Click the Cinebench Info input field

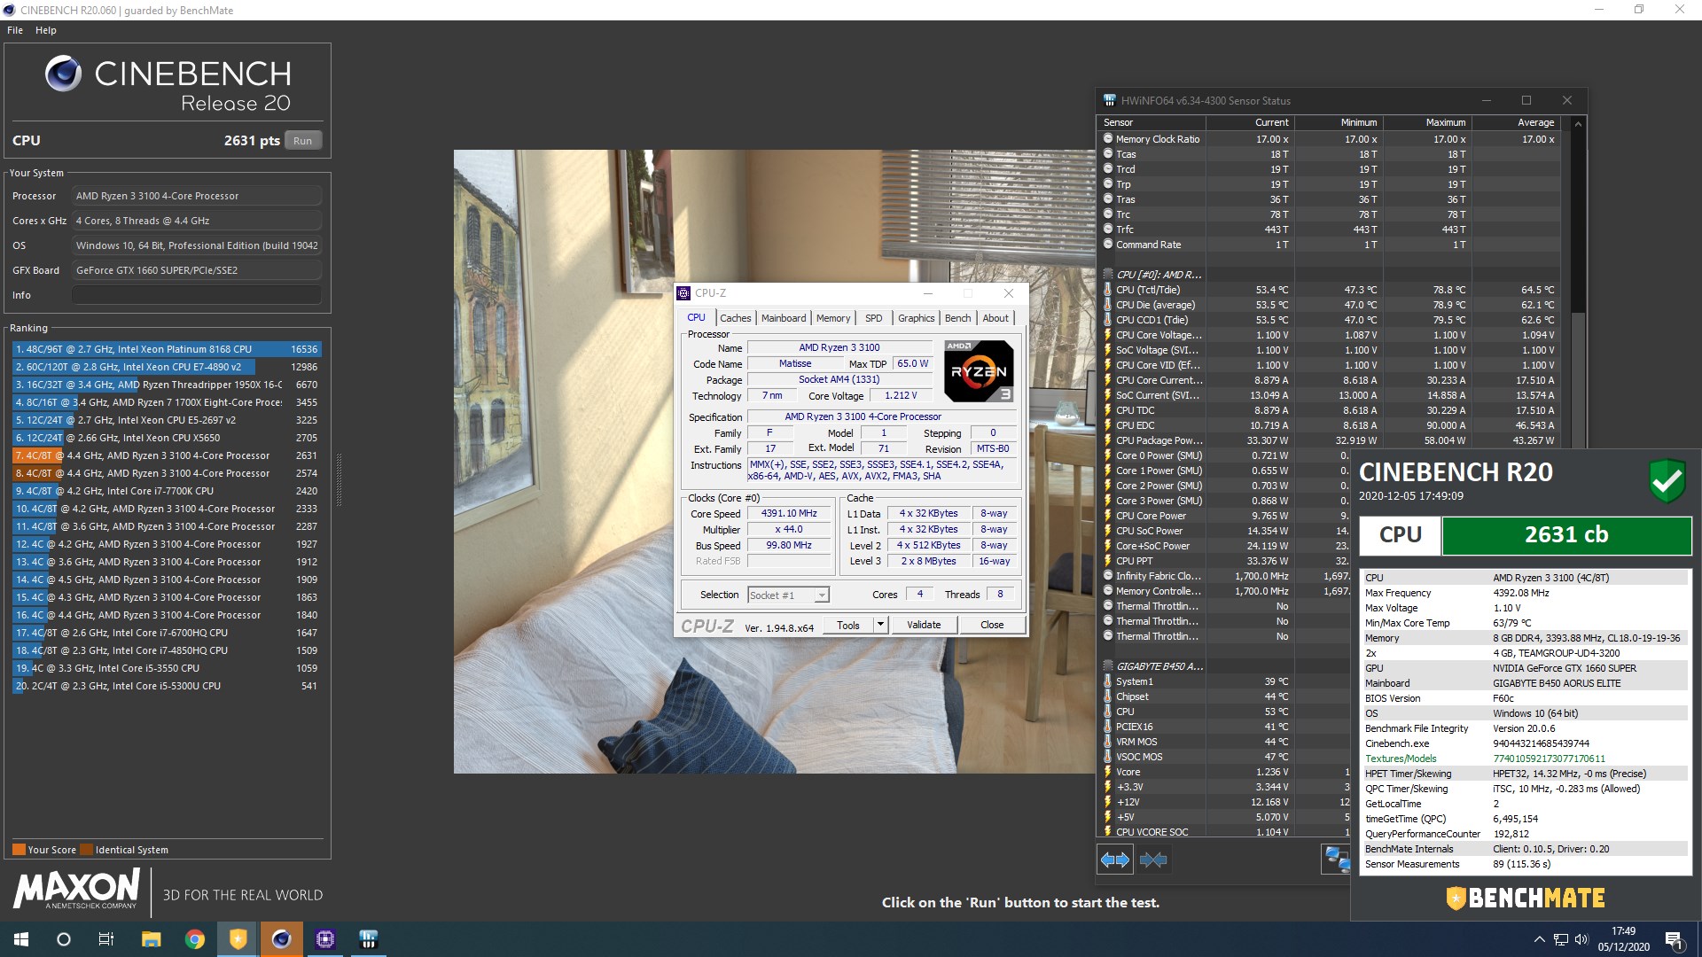click(197, 295)
